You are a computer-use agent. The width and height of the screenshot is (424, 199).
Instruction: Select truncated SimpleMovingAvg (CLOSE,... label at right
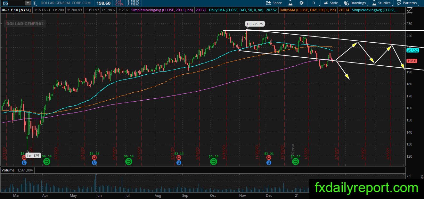pyautogui.click(x=375, y=10)
